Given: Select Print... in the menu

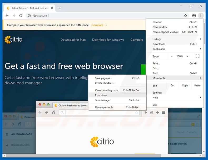Looking at the screenshot, I should tap(175, 64).
